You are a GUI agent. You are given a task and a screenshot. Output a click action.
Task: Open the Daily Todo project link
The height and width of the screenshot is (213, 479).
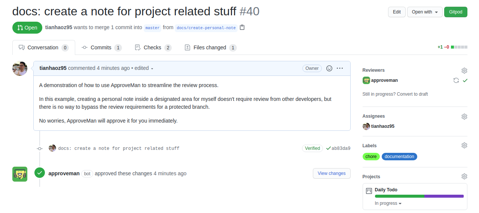(x=386, y=190)
